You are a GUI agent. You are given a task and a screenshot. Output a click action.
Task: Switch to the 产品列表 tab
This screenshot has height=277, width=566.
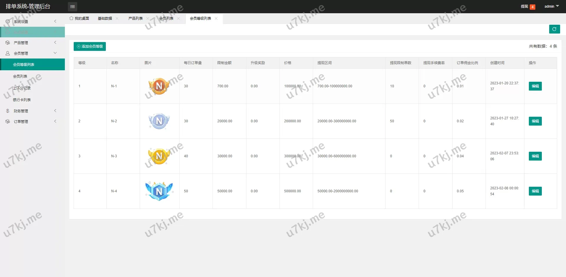pyautogui.click(x=135, y=19)
